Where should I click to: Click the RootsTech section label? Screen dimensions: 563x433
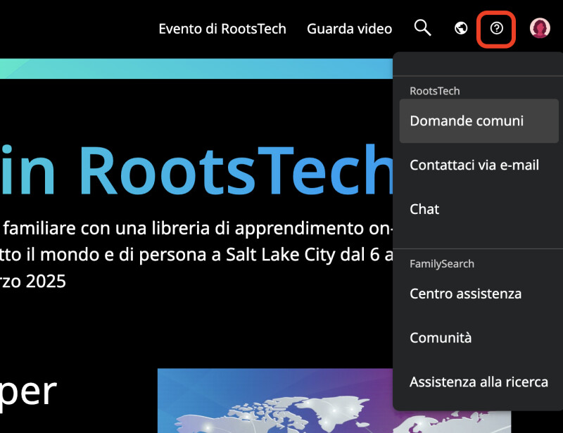tap(434, 91)
